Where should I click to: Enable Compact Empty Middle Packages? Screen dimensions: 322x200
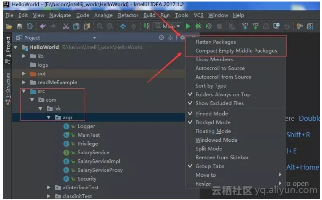[x=235, y=51]
